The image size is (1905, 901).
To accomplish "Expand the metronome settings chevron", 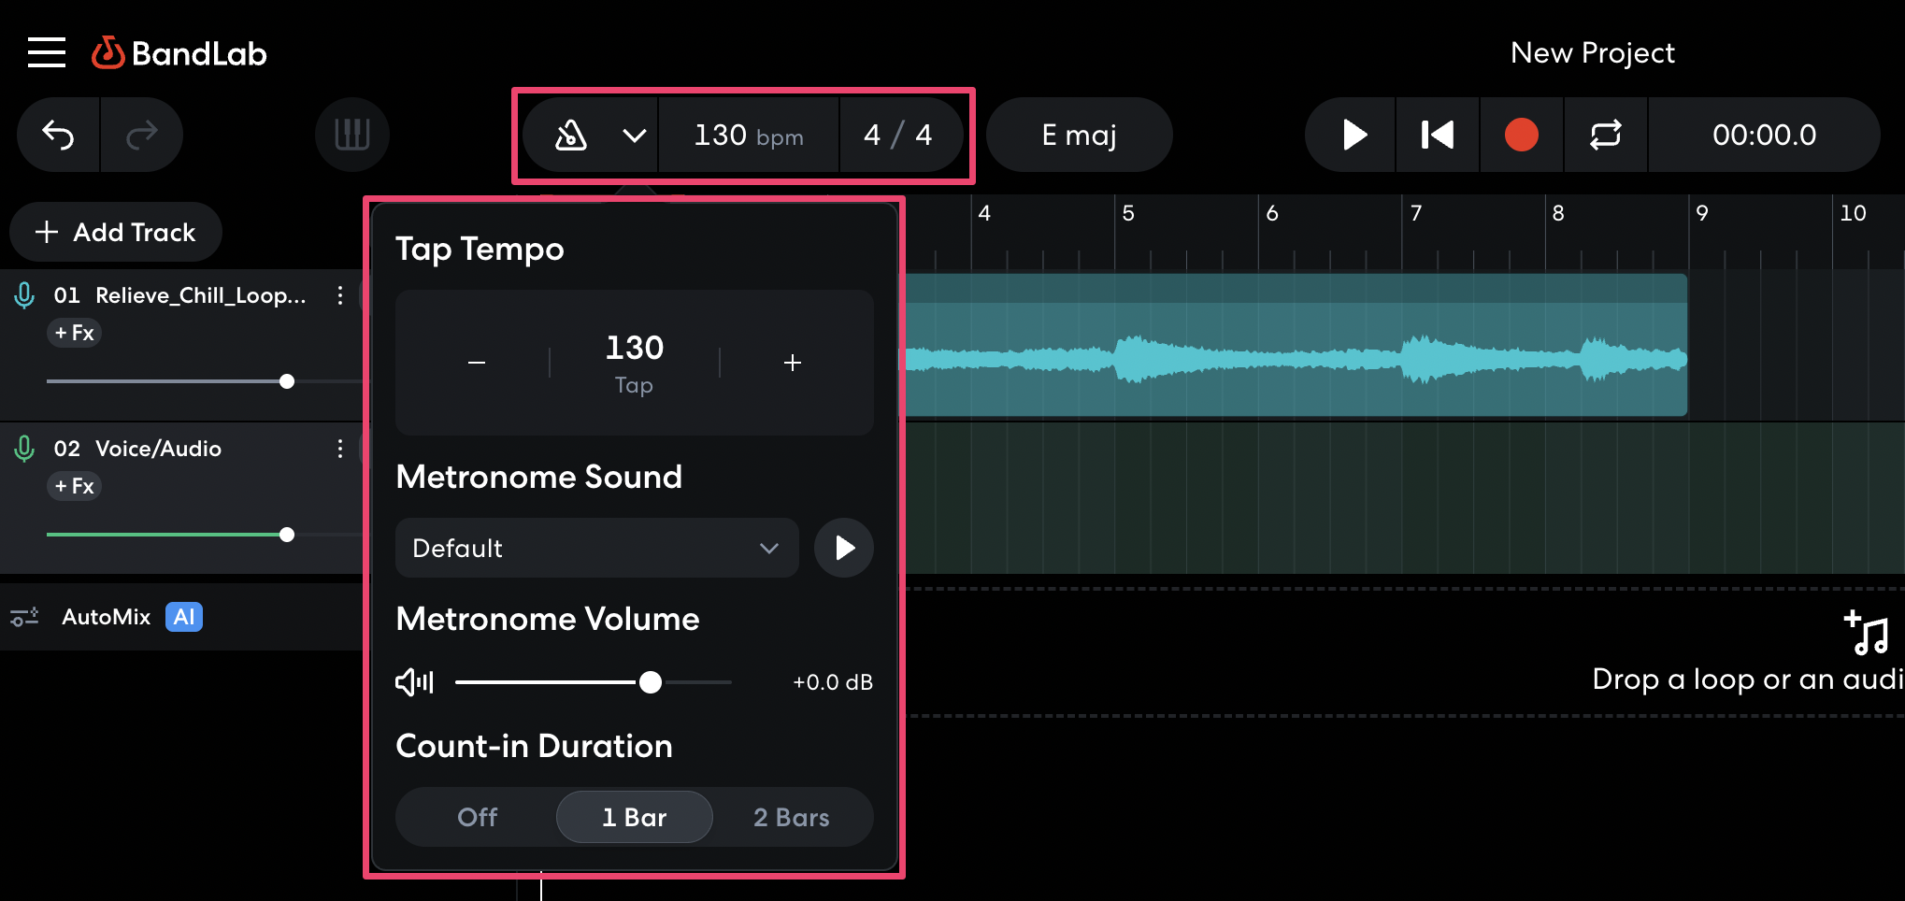I will point(634,136).
